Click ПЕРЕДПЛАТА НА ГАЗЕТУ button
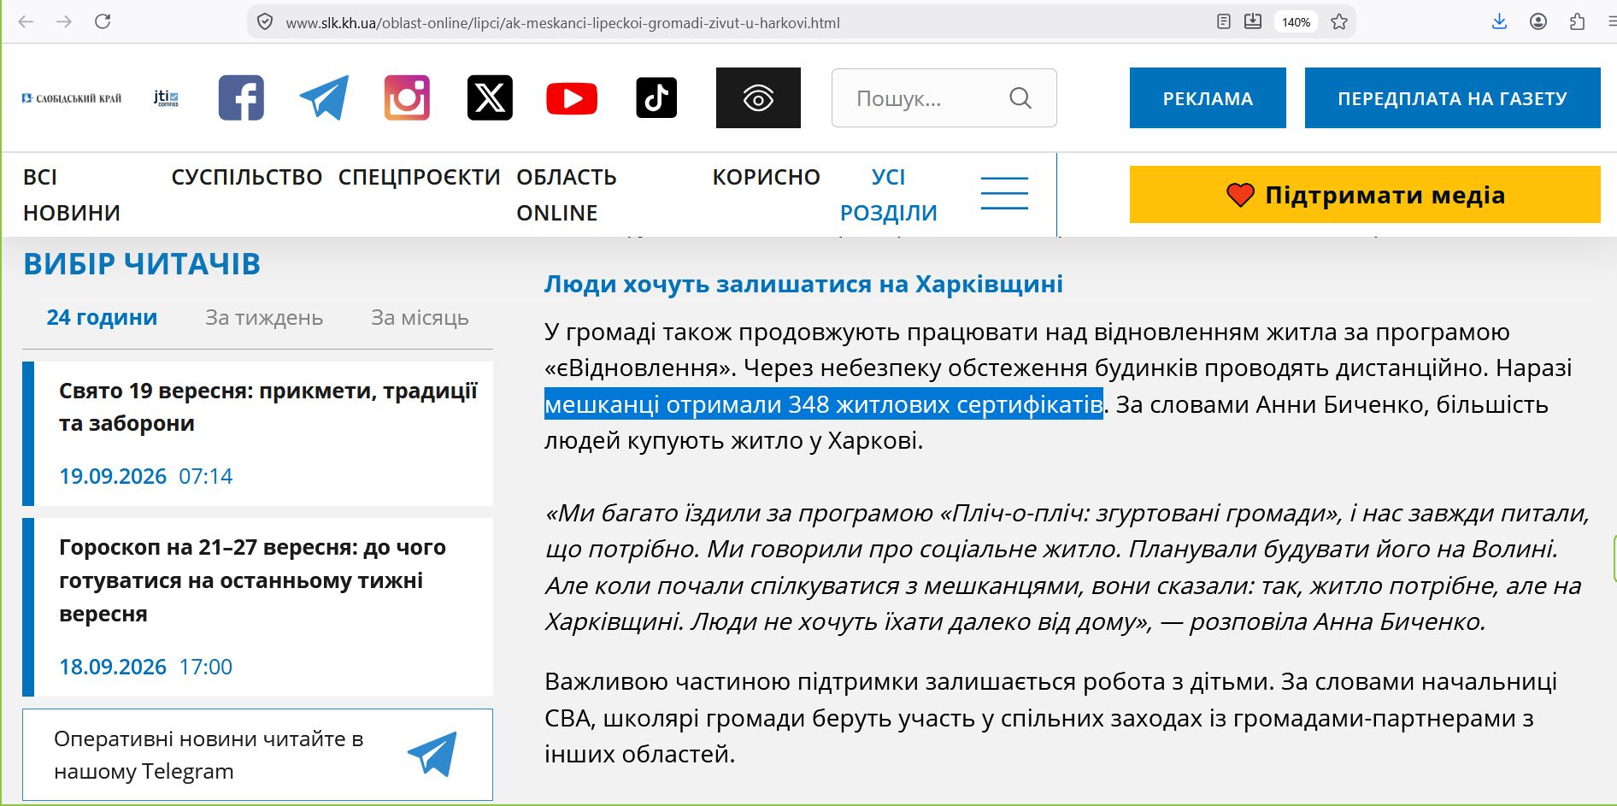 (x=1452, y=98)
